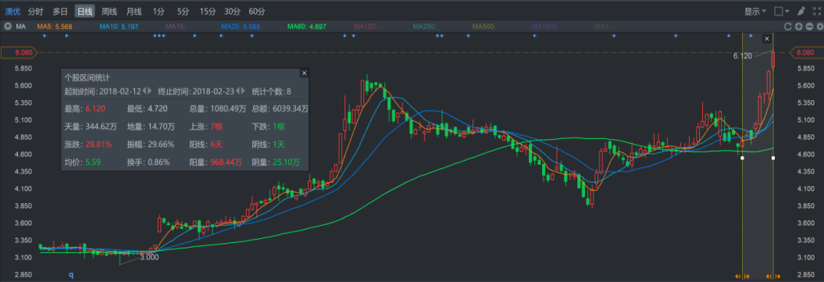Close the 个股区间统计 panel

point(304,73)
